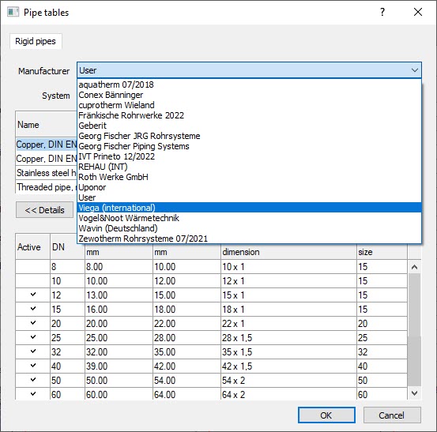Collapse the Manufacturer dropdown arrow
This screenshot has height=432, width=437.
point(414,70)
